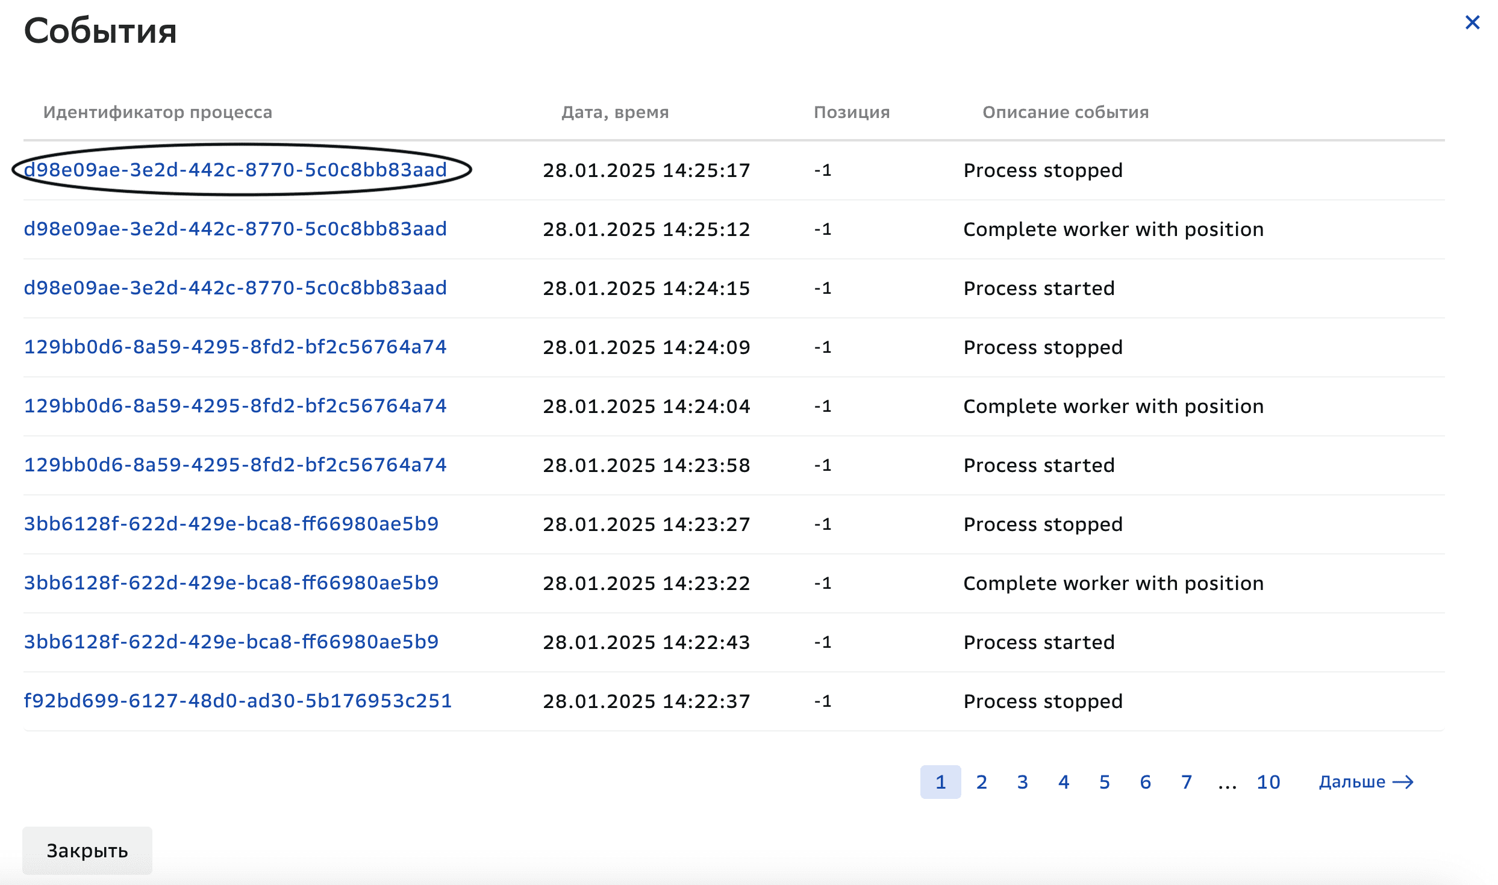Click the Идентификатор процесса column header
Screen dimensions: 1498x885
point(158,112)
